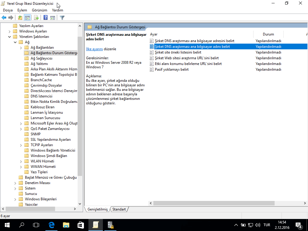
Task: Click the Filter funnel icon
Action: pyautogui.click(x=62, y=18)
